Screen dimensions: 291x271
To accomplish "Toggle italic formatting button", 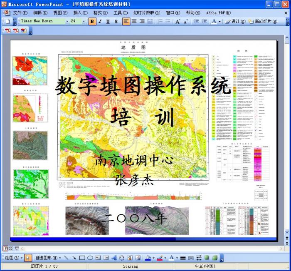I will click(100, 21).
